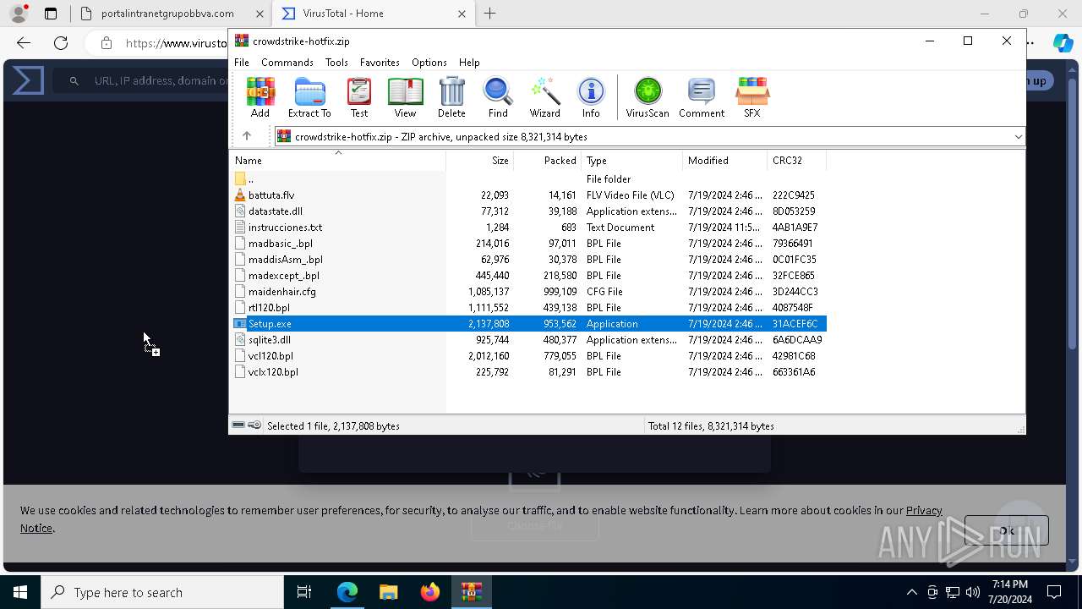The image size is (1082, 609).
Task: Sort files by the Packed column
Action: point(547,160)
